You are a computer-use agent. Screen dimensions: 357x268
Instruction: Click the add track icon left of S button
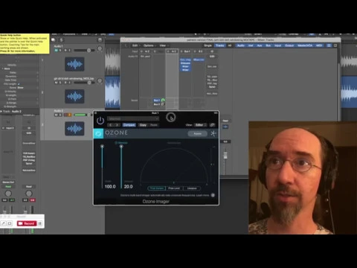click(53, 40)
